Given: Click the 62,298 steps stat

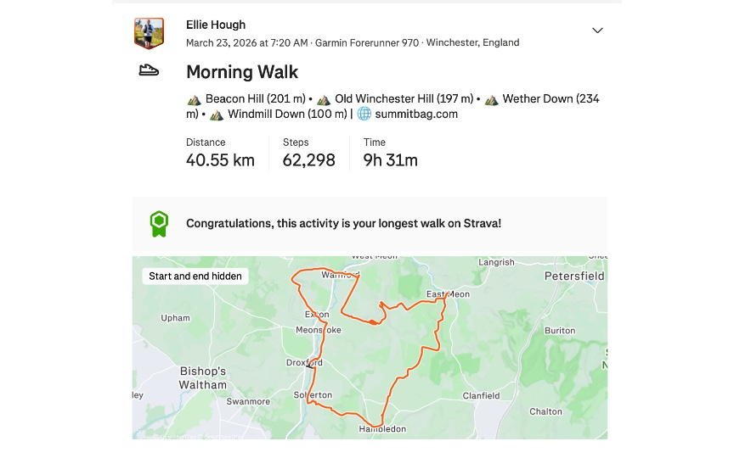Looking at the screenshot, I should [x=308, y=160].
